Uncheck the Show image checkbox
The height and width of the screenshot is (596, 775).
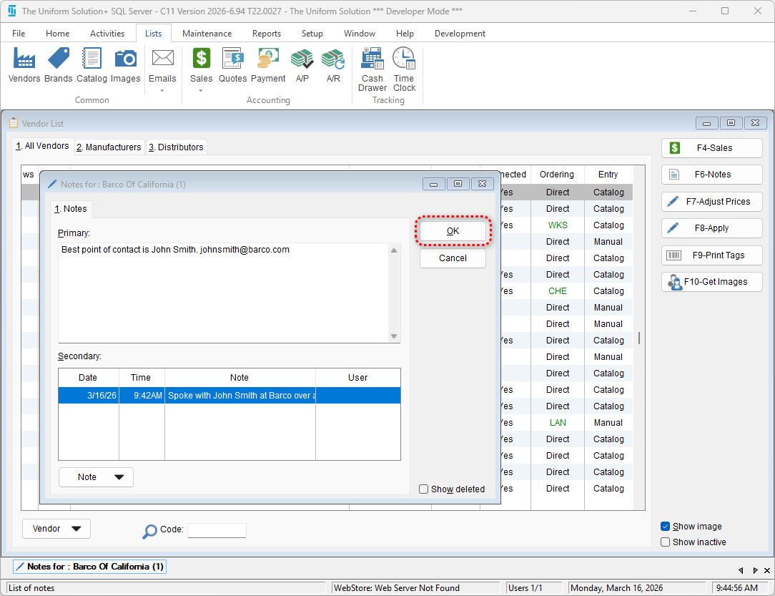666,527
